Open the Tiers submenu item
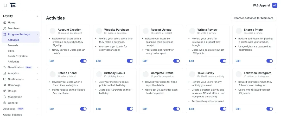This screenshot has height=116, width=281. click(11, 51)
